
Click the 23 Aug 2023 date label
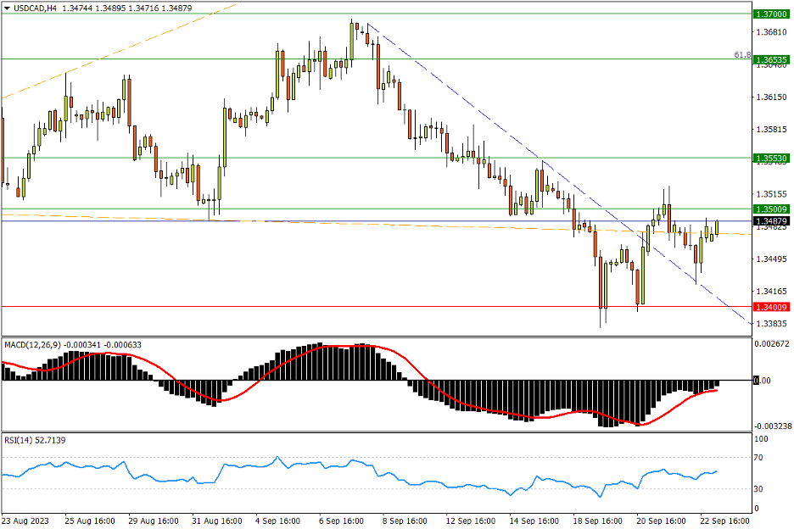coord(27,519)
